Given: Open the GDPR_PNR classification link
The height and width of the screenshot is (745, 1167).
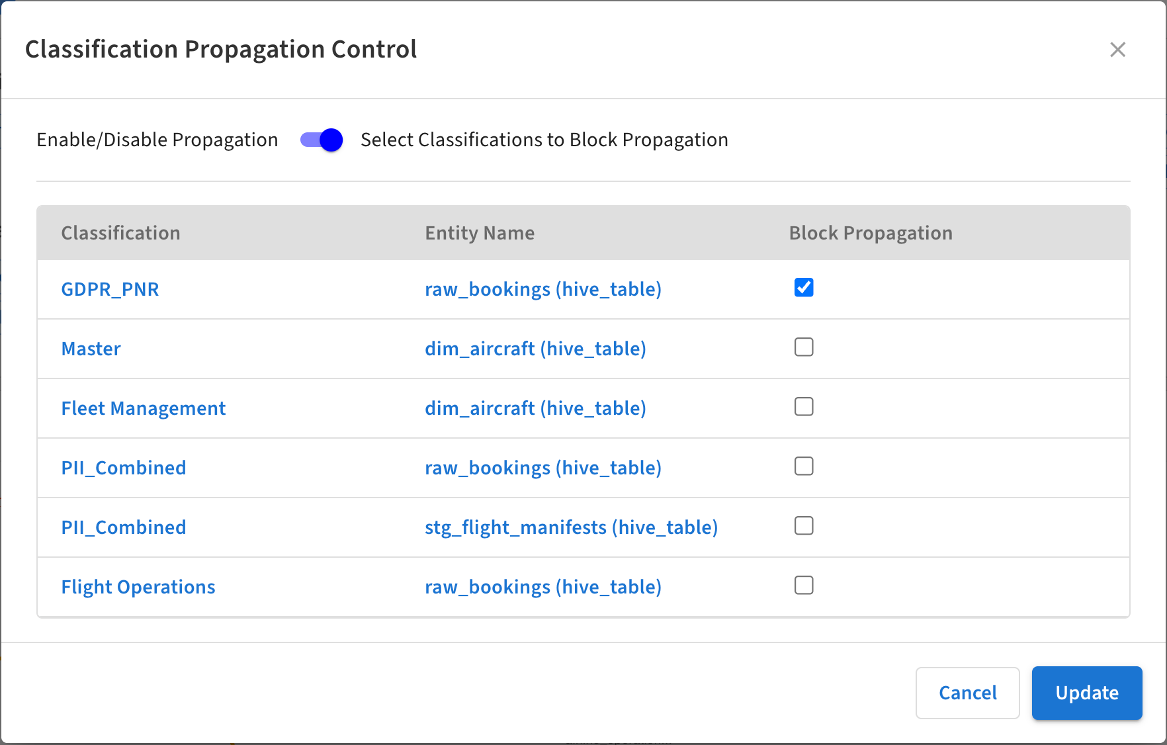Looking at the screenshot, I should [x=110, y=290].
